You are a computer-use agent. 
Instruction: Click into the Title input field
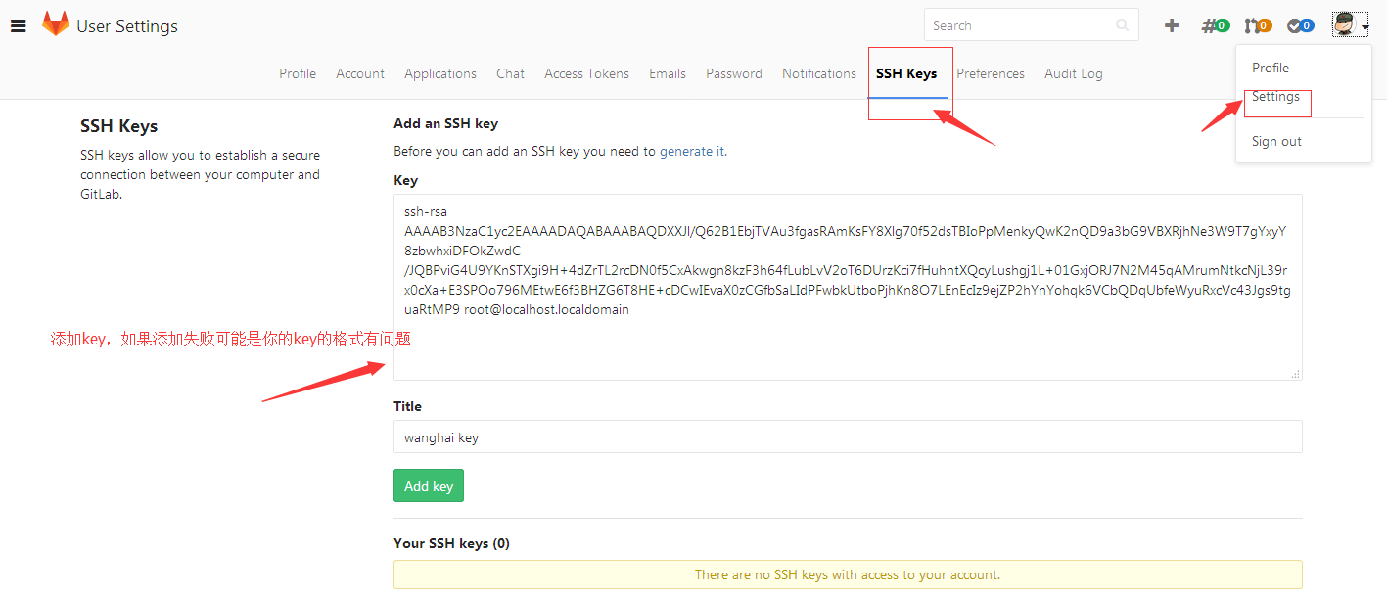pyautogui.click(x=847, y=437)
